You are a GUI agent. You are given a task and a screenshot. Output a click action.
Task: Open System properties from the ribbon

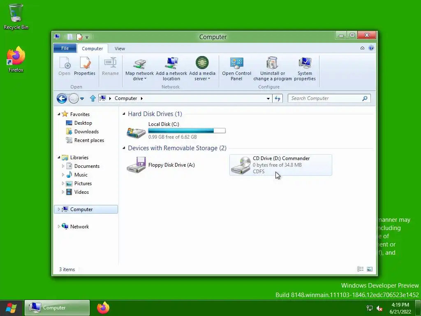coord(305,69)
